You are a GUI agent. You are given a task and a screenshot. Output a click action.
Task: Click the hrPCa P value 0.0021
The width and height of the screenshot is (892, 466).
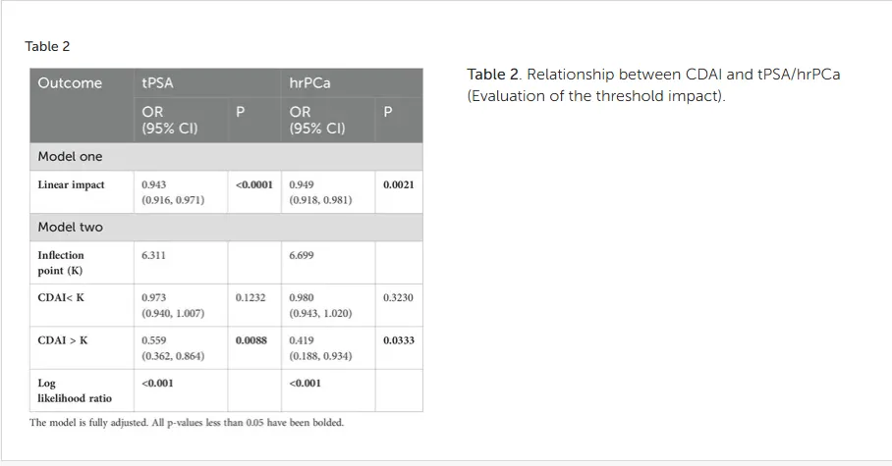pos(399,184)
